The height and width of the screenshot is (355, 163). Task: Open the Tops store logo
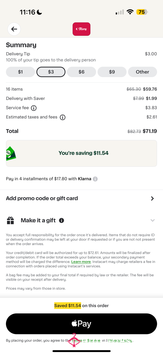[x=81, y=29]
